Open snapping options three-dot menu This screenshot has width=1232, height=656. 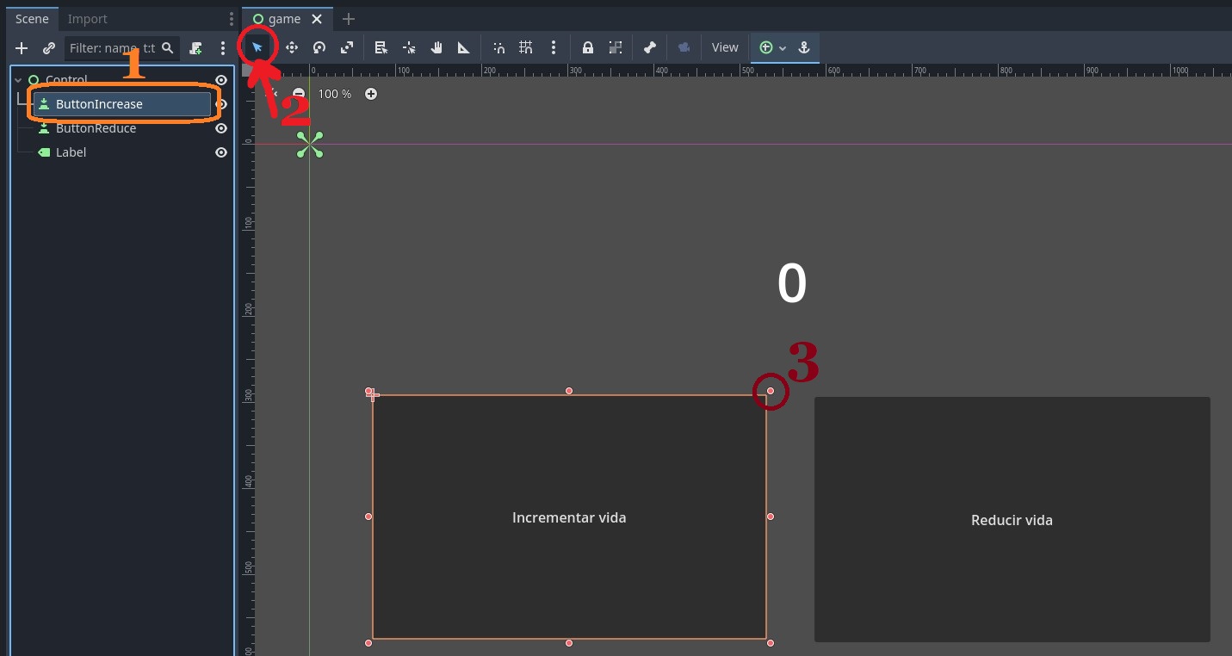[x=554, y=48]
